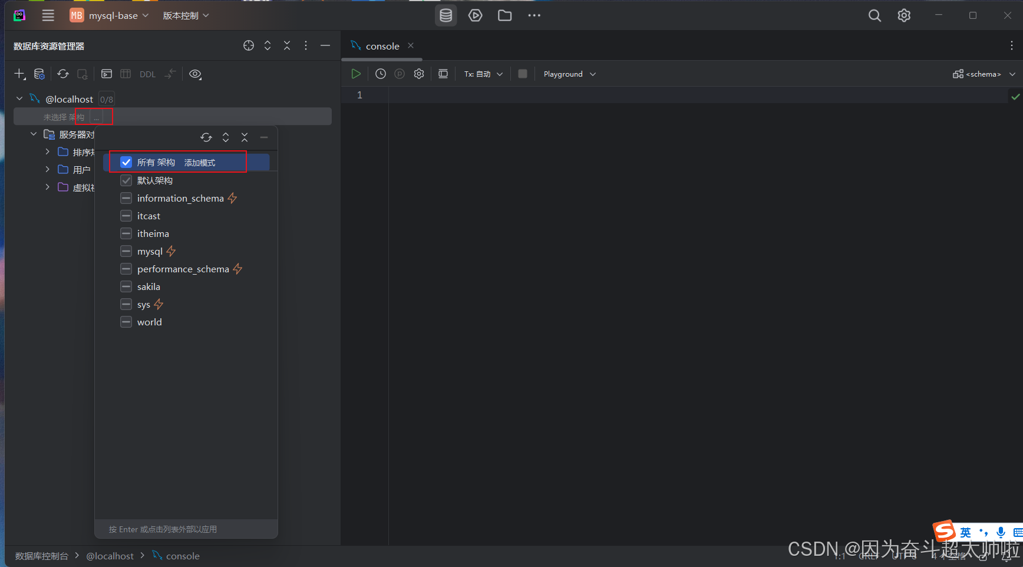Open the <schema> selector dropdown
This screenshot has width=1023, height=567.
coord(984,74)
